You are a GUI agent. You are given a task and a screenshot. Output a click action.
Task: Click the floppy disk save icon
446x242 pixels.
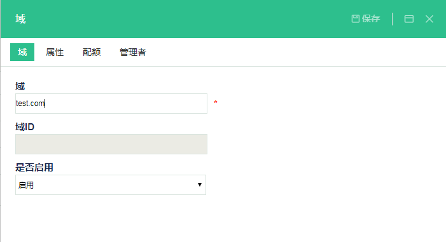(355, 19)
